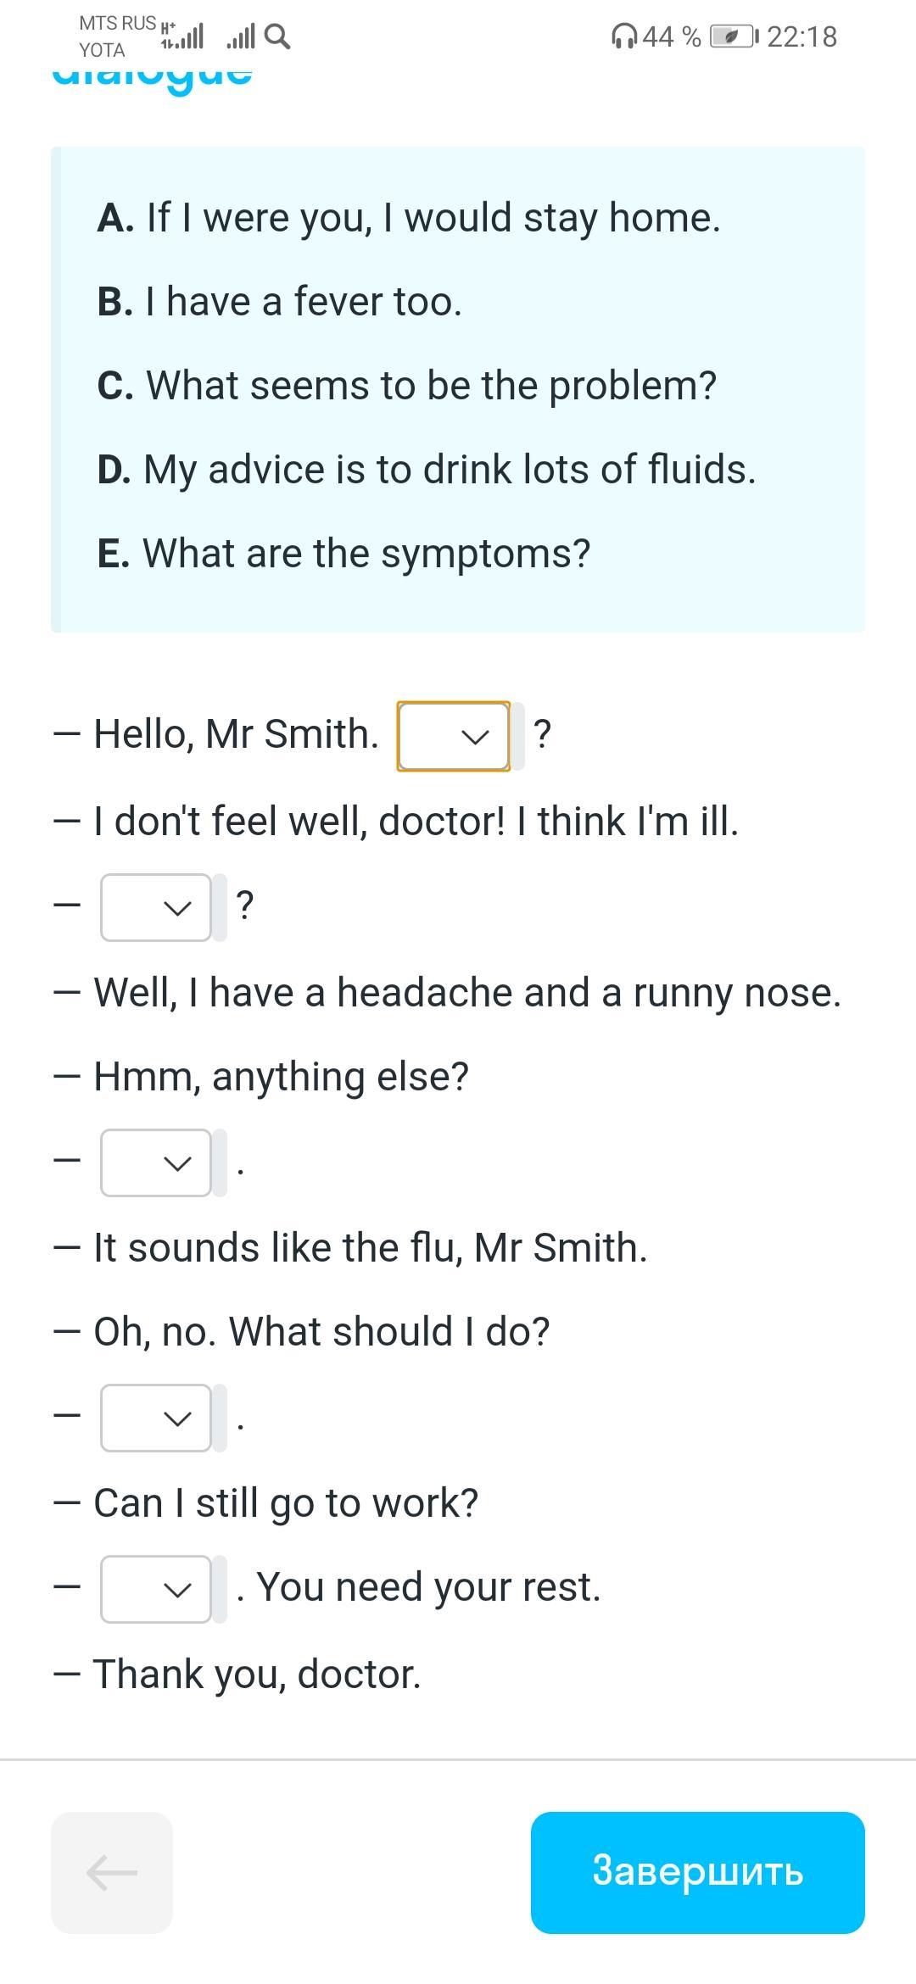This screenshot has height=1984, width=916.
Task: Open the dropdown after 'I think I'm ill' line
Action: 156,907
